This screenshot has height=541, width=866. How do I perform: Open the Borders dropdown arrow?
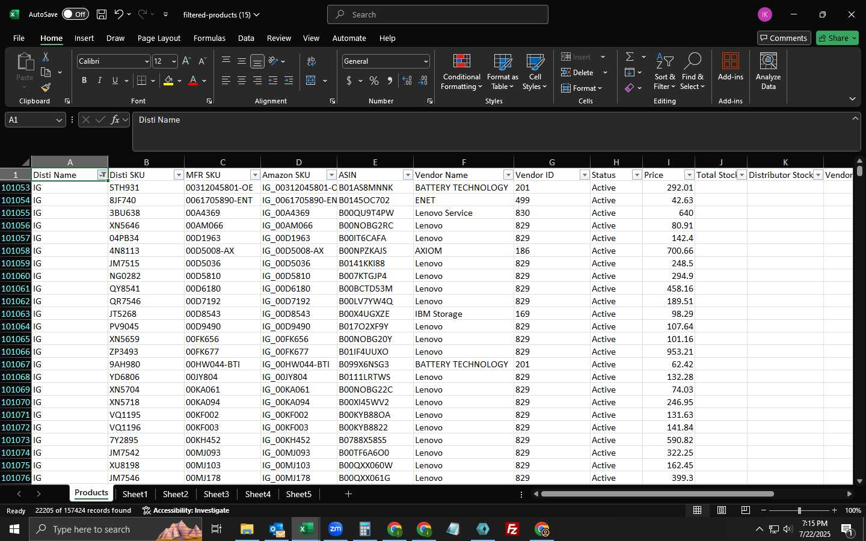tap(153, 81)
